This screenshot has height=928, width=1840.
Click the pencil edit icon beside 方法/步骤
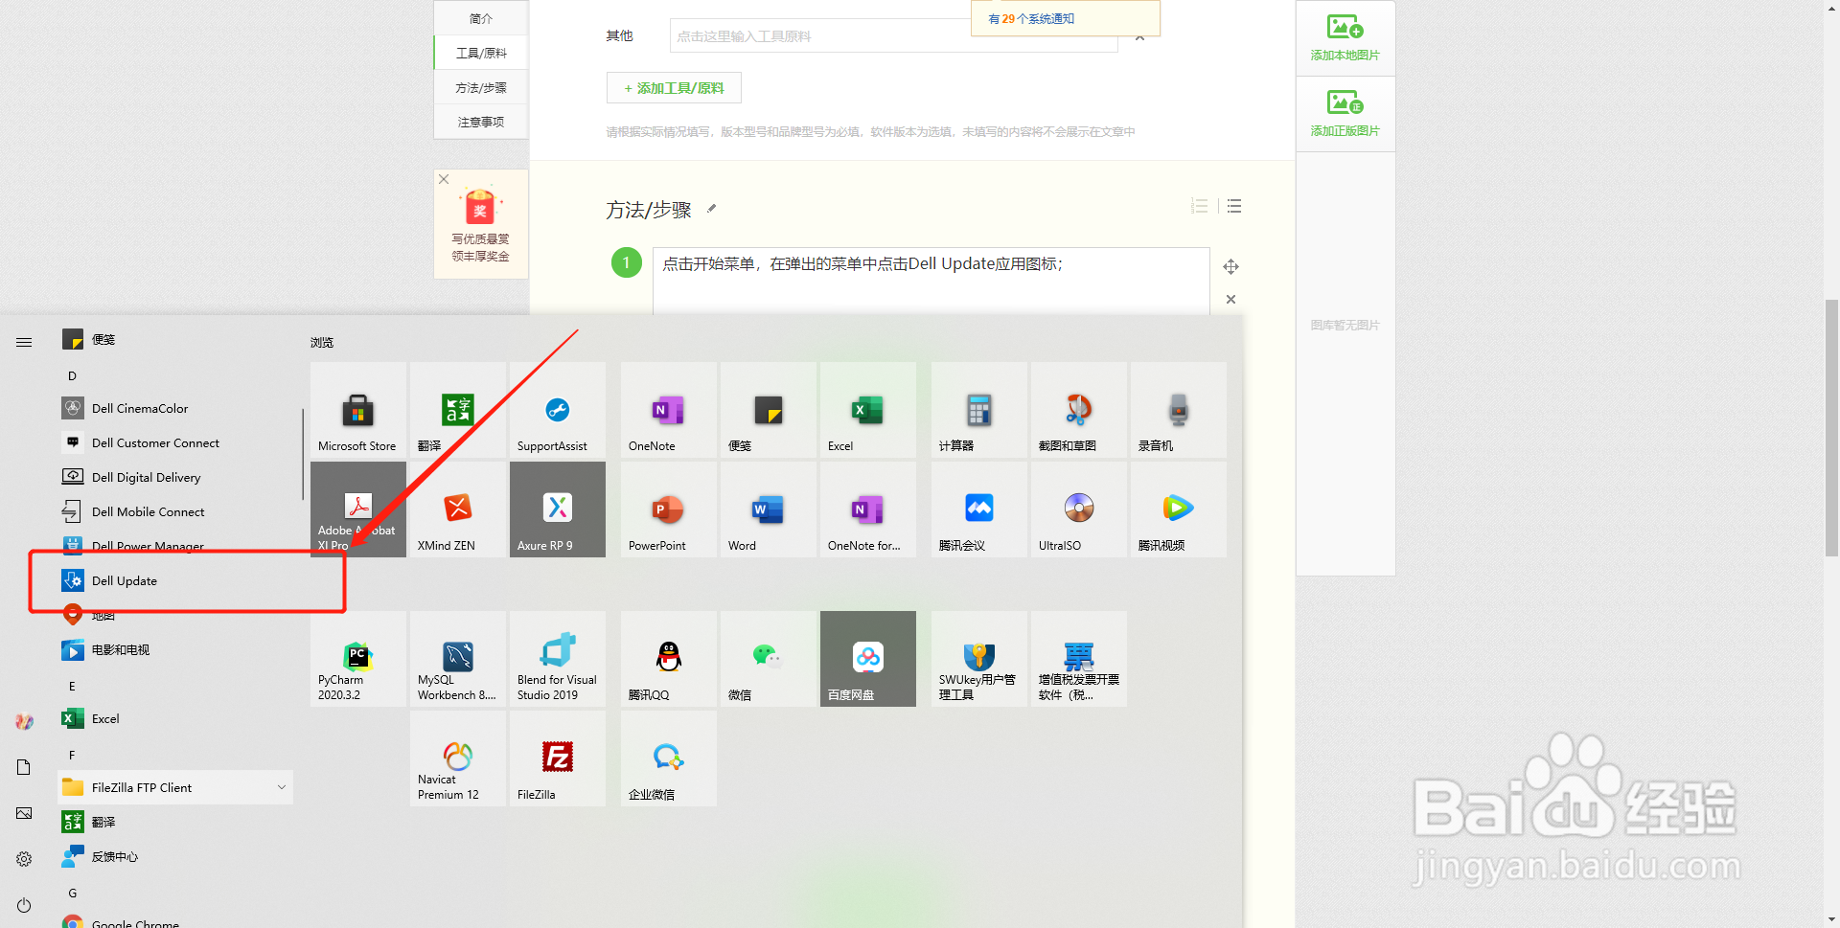[711, 209]
